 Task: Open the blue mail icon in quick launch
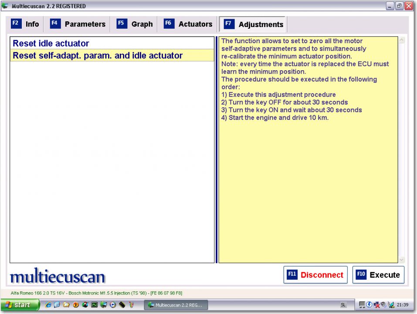[x=57, y=305]
